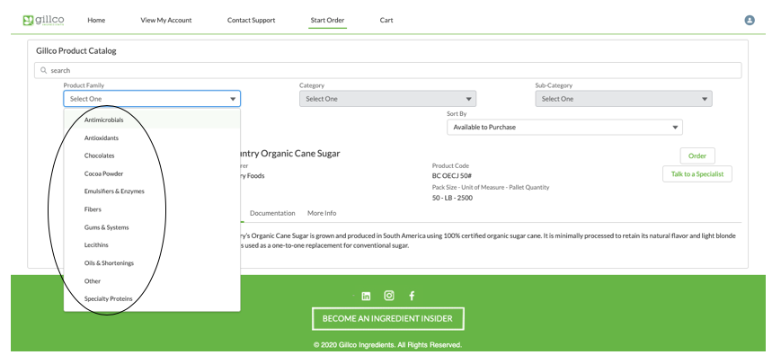Select the Lecithins option
The width and height of the screenshot is (781, 364).
[x=152, y=245]
